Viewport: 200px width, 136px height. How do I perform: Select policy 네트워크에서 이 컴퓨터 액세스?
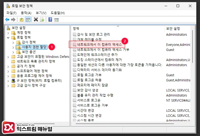point(99,45)
